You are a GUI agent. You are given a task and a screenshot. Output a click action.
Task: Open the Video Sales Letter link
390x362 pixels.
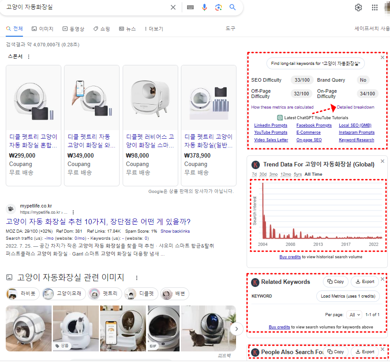coord(271,140)
